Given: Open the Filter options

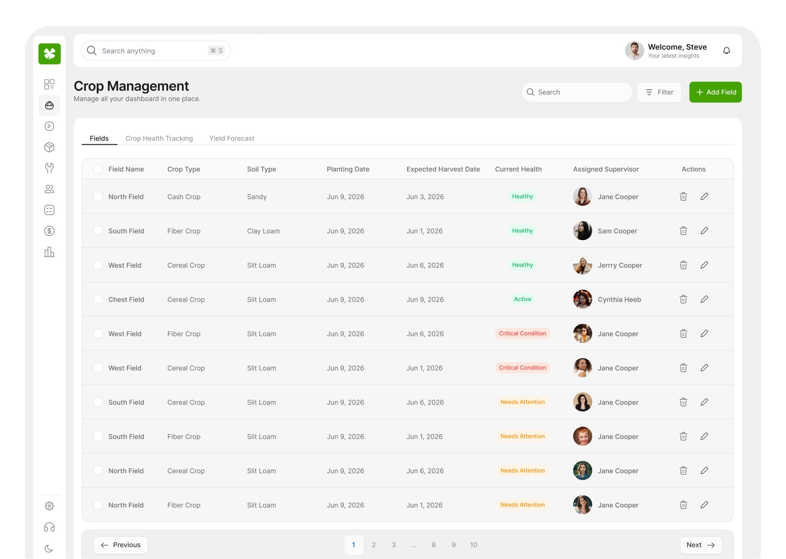Looking at the screenshot, I should coord(659,92).
